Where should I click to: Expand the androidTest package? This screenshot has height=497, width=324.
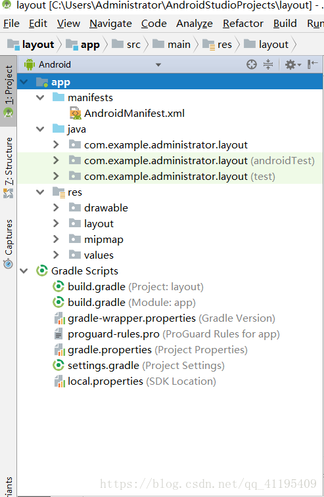[56, 160]
